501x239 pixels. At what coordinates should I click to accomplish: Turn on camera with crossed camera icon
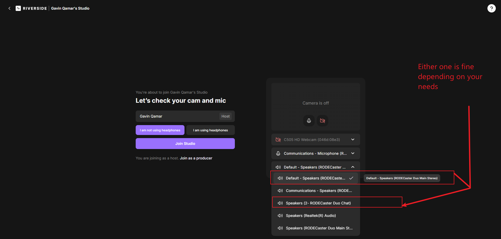[323, 121]
